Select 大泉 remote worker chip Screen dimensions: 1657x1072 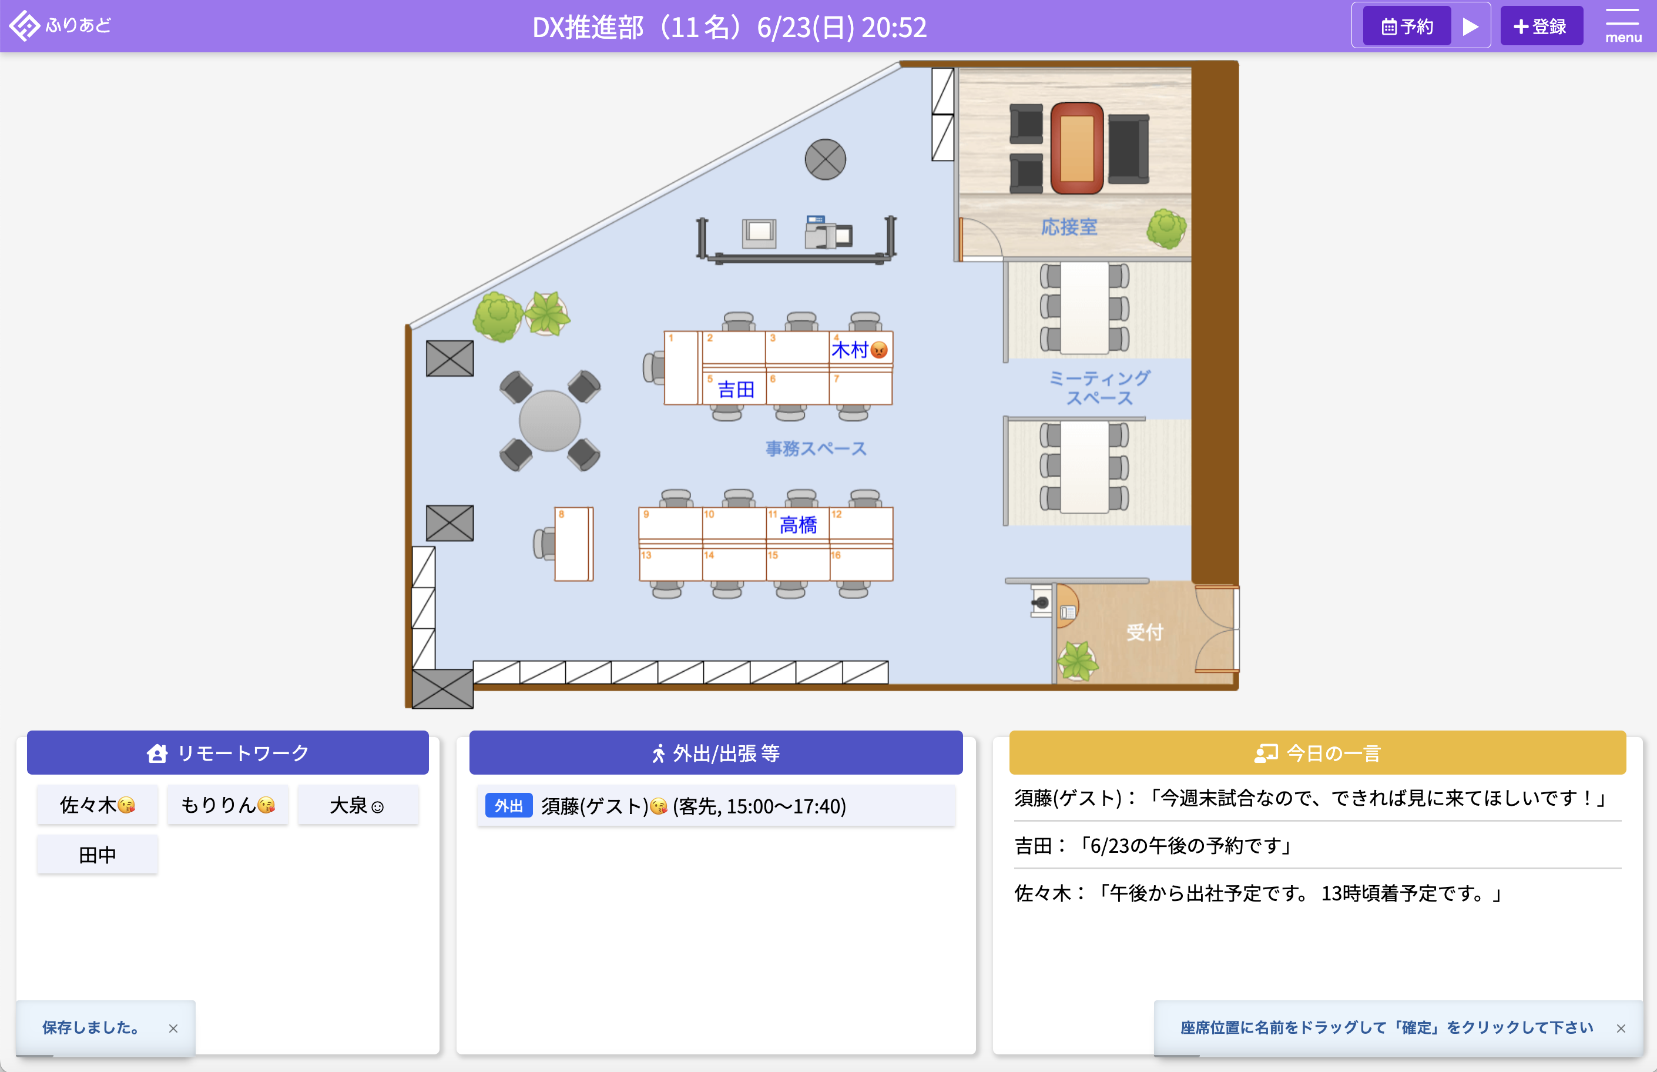coord(357,805)
